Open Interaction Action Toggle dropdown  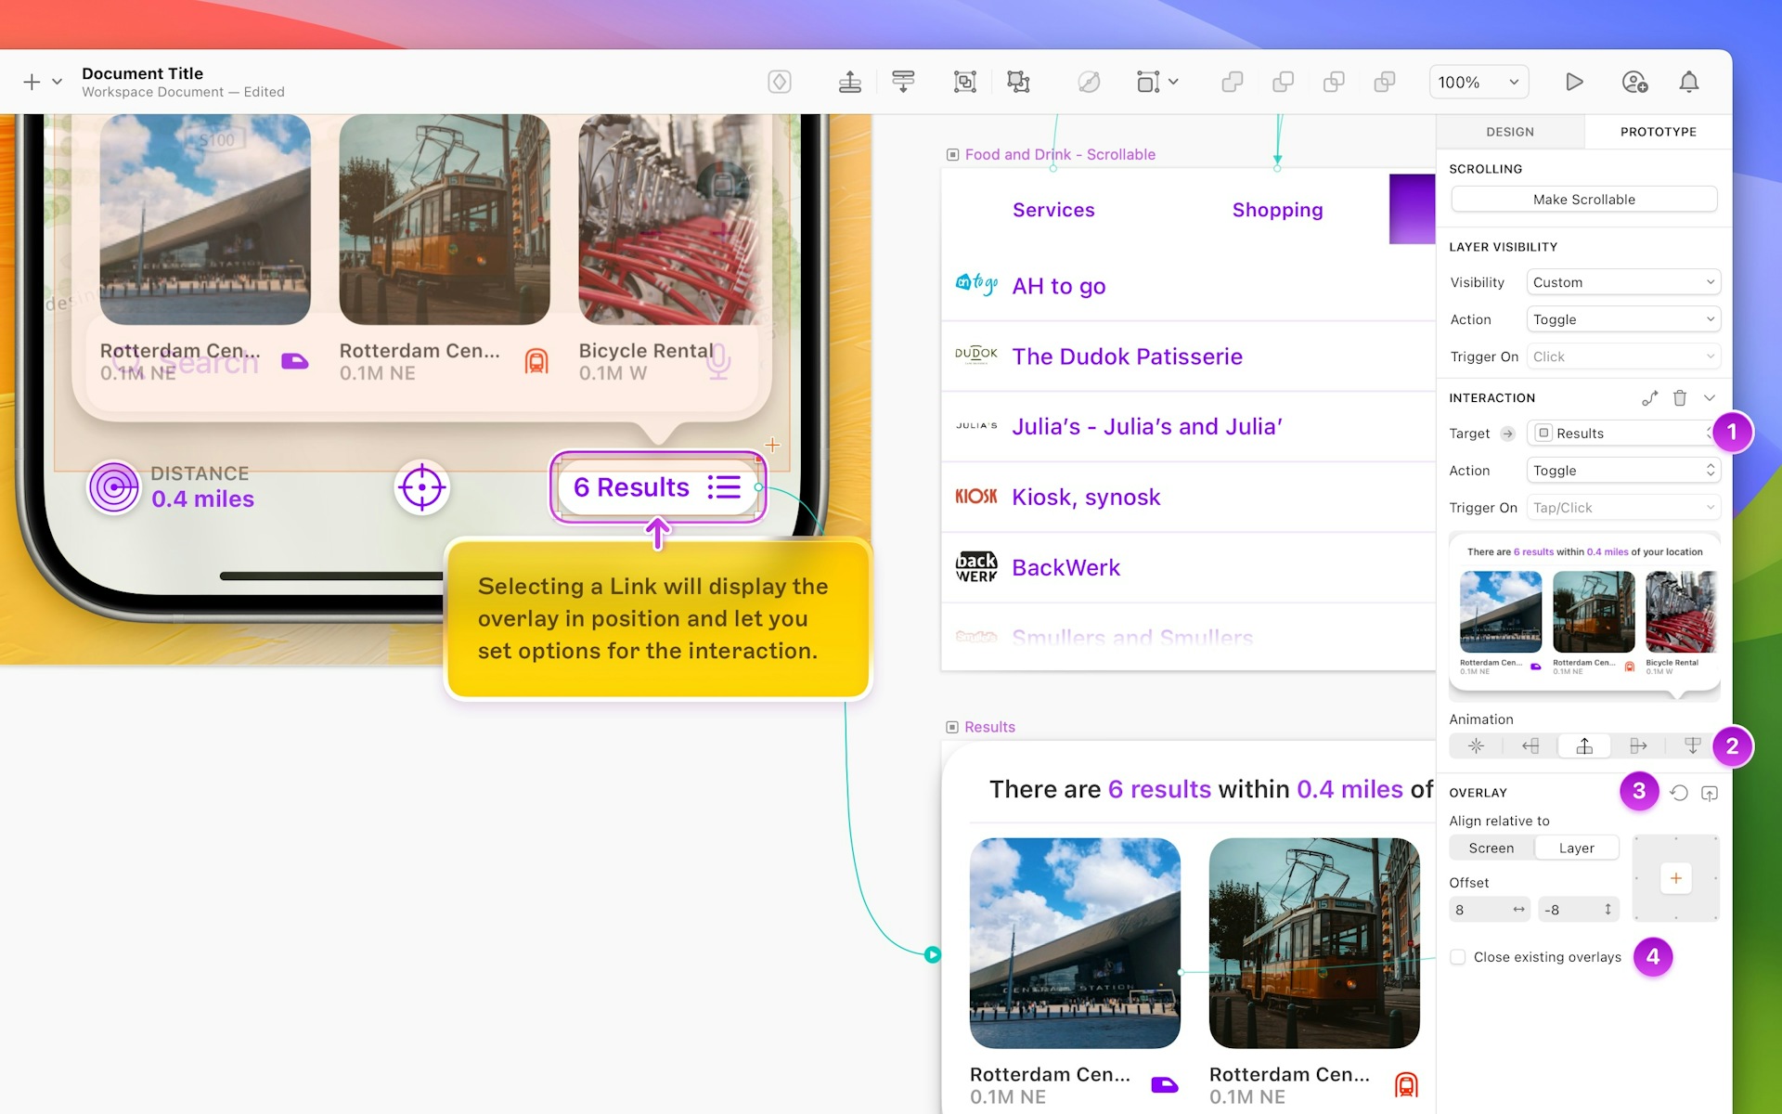coord(1623,471)
